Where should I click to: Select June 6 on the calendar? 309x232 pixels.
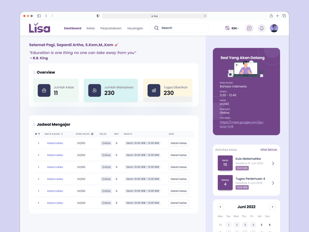click(x=270, y=225)
